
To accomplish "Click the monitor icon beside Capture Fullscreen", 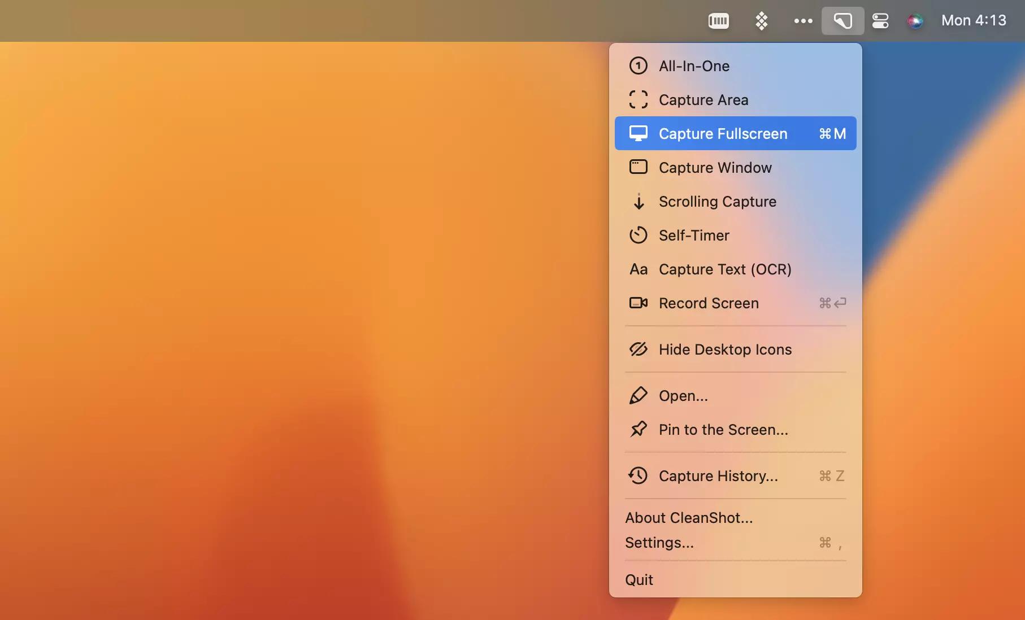I will [x=639, y=134].
